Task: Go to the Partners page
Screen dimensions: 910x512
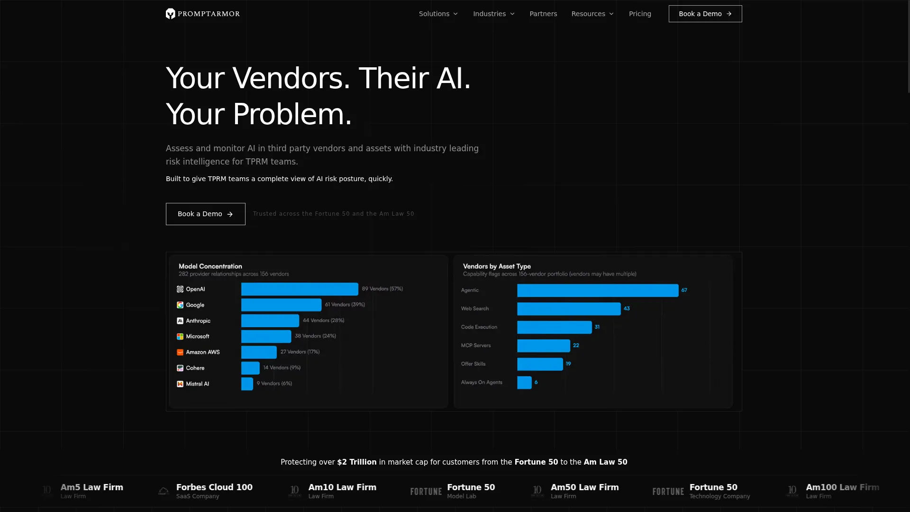Action: (x=543, y=14)
